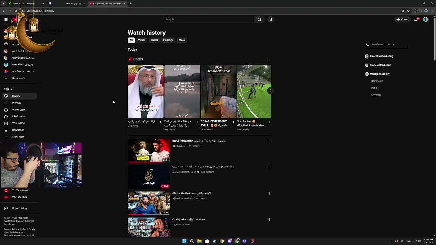Type in Search watch history field
Screen dimensions: 436x245
(x=389, y=44)
